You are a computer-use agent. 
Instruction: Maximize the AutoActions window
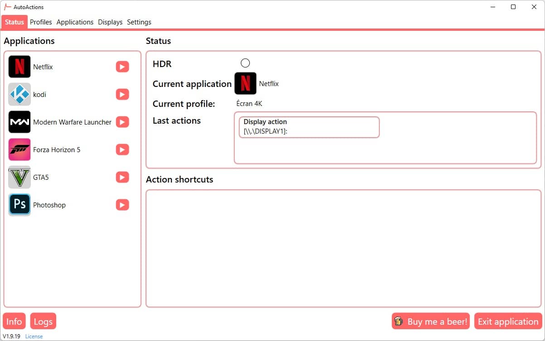pos(513,7)
